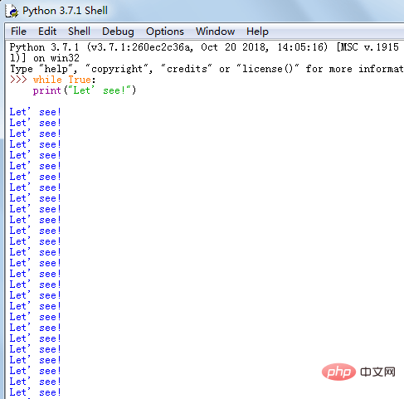Open the Window menu
The height and width of the screenshot is (399, 404).
(215, 32)
